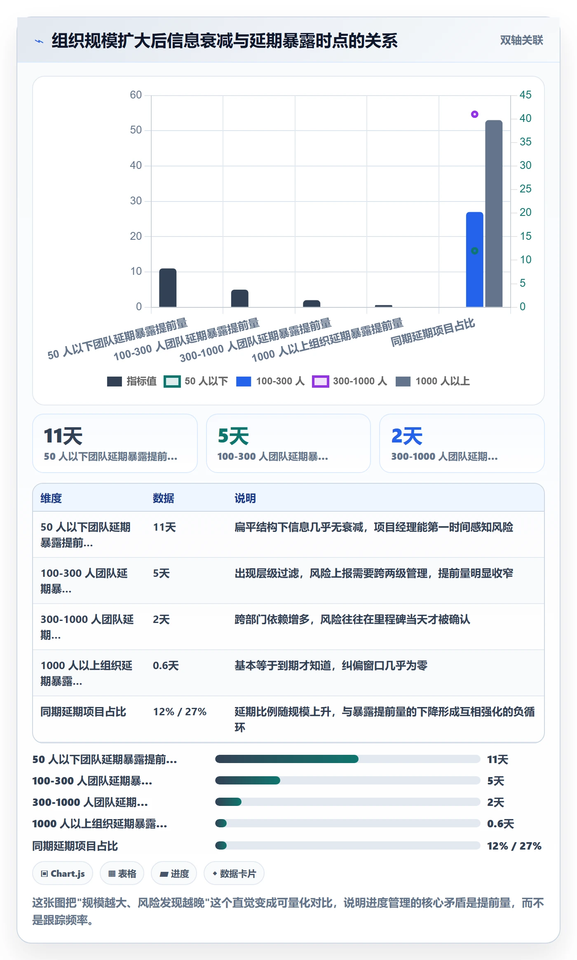Click the dark 指标值 legend color box
Viewport: 577px width, 960px height.
coord(115,382)
